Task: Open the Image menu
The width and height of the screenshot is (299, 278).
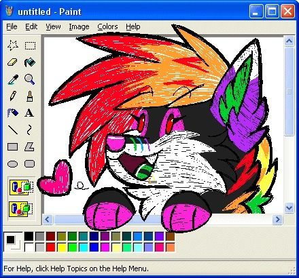Action: pyautogui.click(x=79, y=26)
